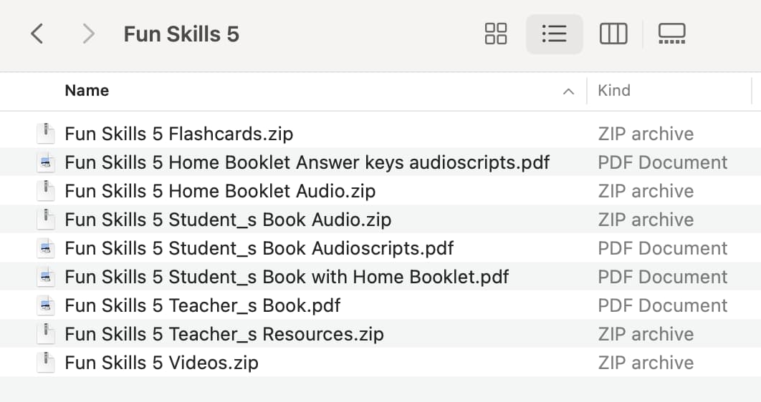Switch to gallery view
761x402 pixels.
click(x=671, y=34)
